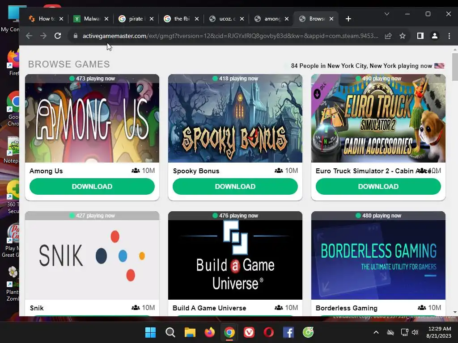Image resolution: width=458 pixels, height=343 pixels.
Task: Show hidden system tray icons
Action: tap(376, 332)
